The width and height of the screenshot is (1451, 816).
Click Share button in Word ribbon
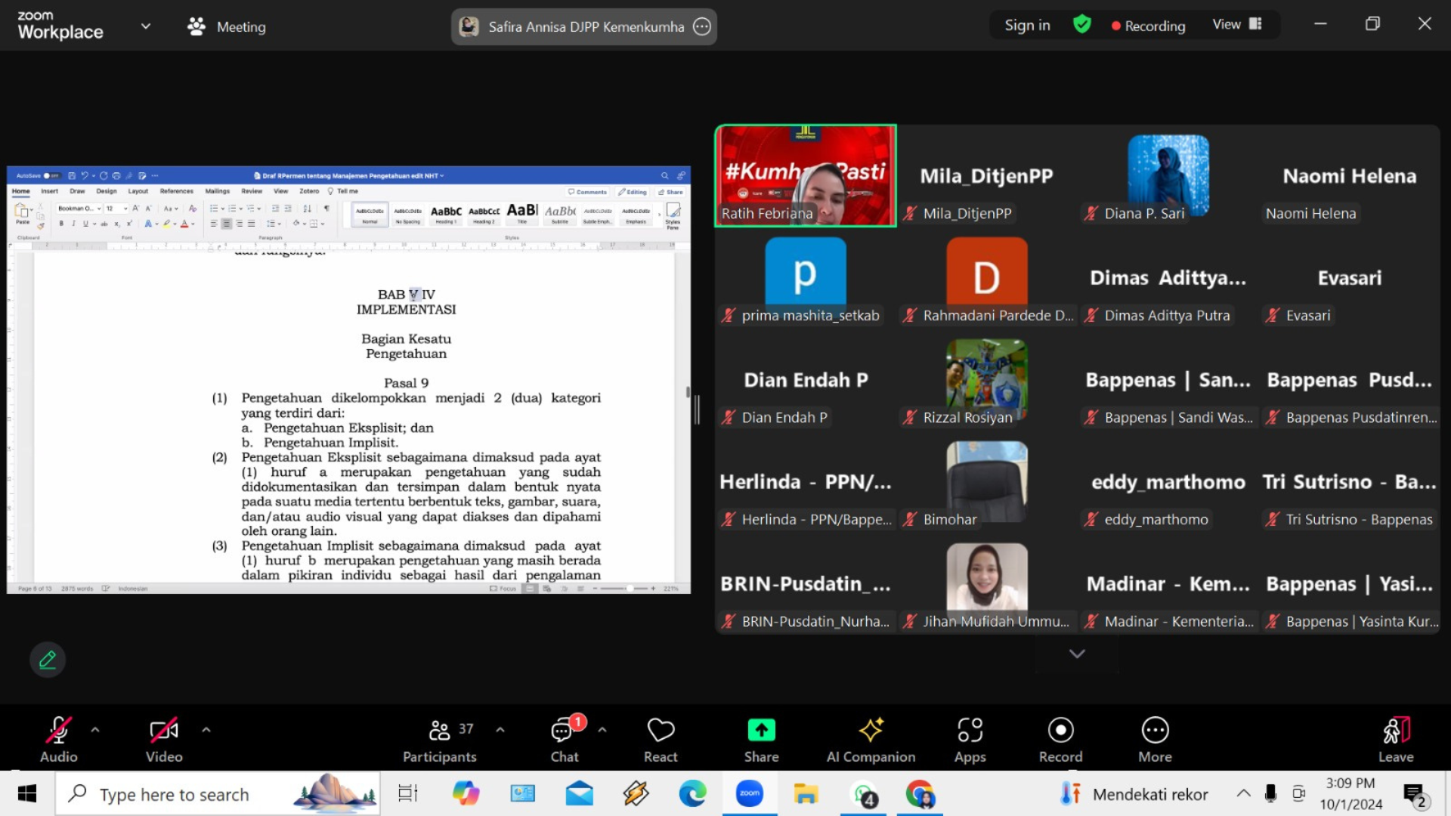tap(670, 192)
